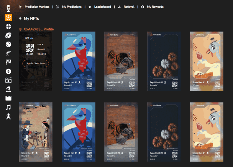The width and height of the screenshot is (233, 167).
Task: Select upper row Winner cartoon turkey card
Action: pos(207,61)
